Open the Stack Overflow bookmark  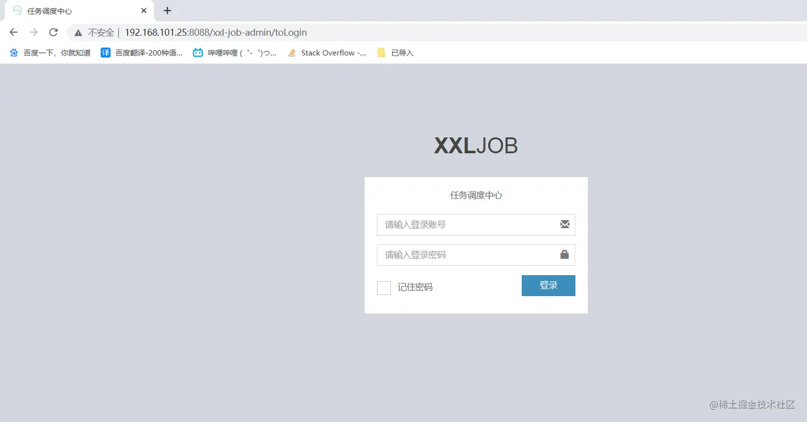coord(327,53)
